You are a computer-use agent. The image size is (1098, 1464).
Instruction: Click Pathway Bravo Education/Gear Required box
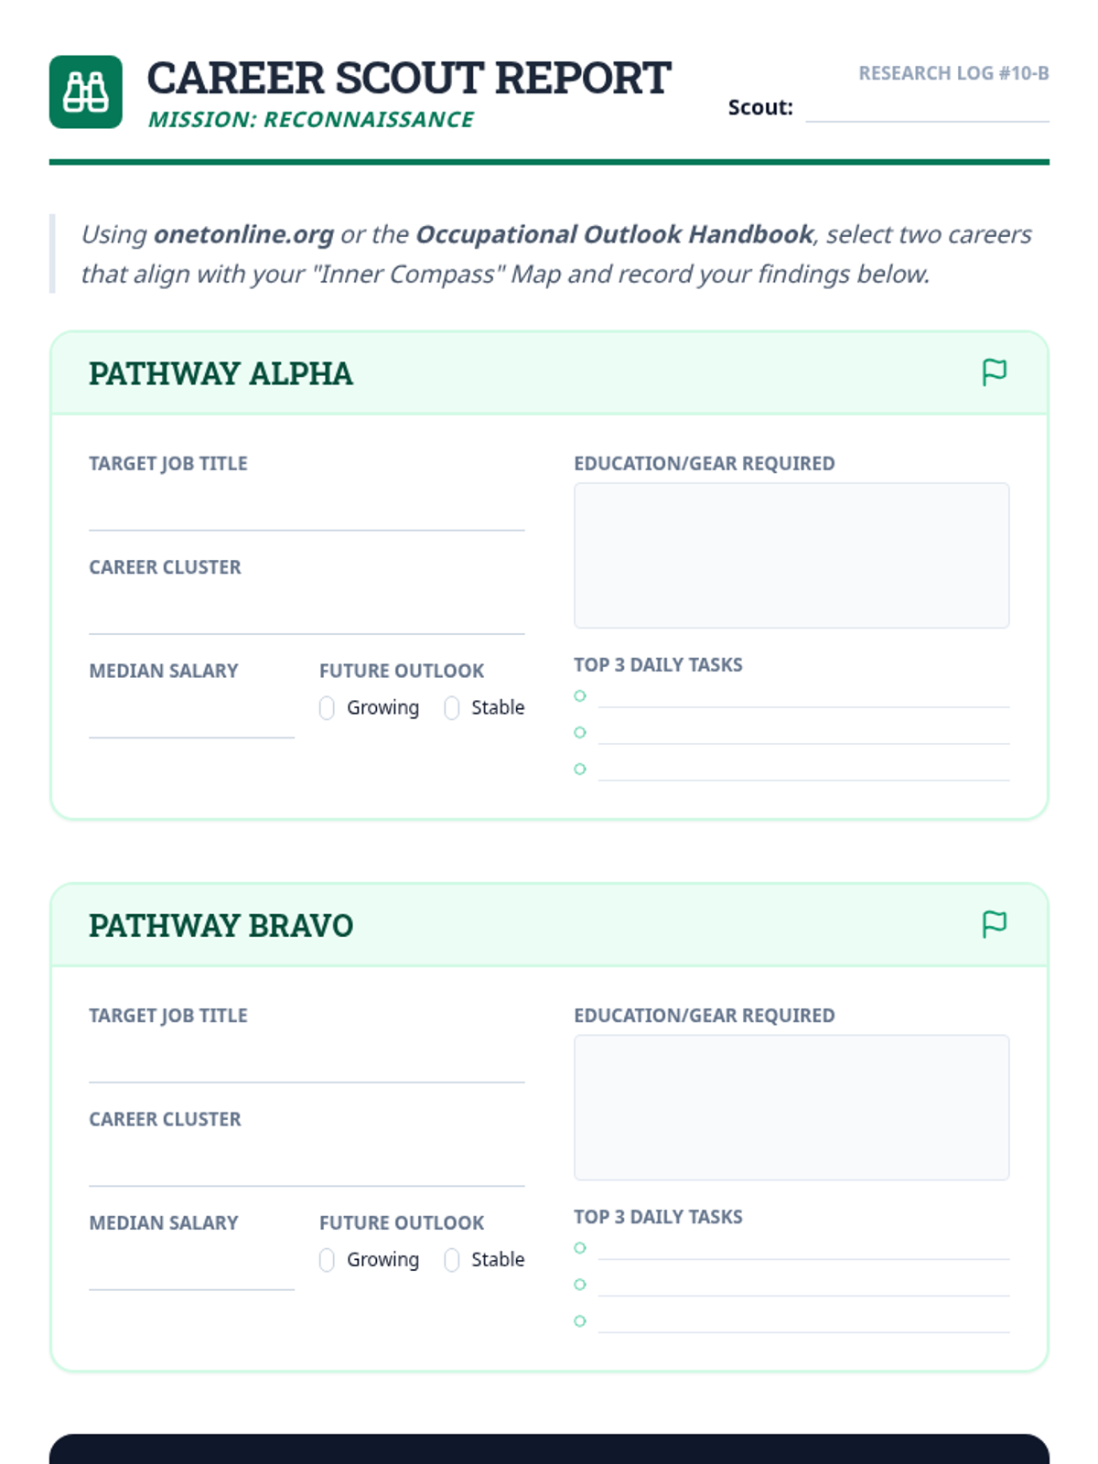coord(791,1107)
